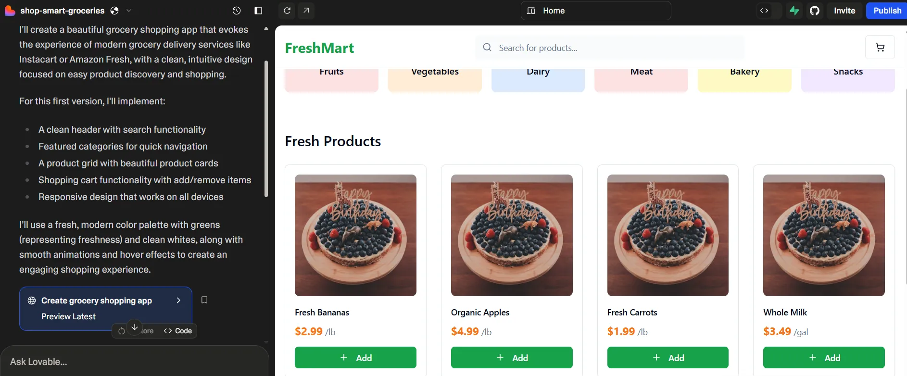Viewport: 907px width, 376px height.
Task: Open preview in new tab arrow
Action: (306, 11)
